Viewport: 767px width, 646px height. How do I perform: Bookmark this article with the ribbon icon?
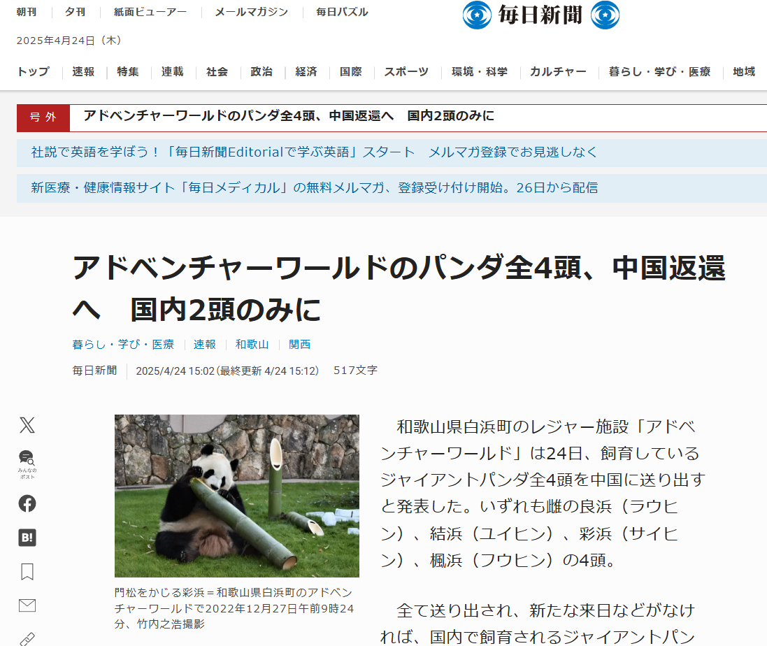tap(27, 572)
